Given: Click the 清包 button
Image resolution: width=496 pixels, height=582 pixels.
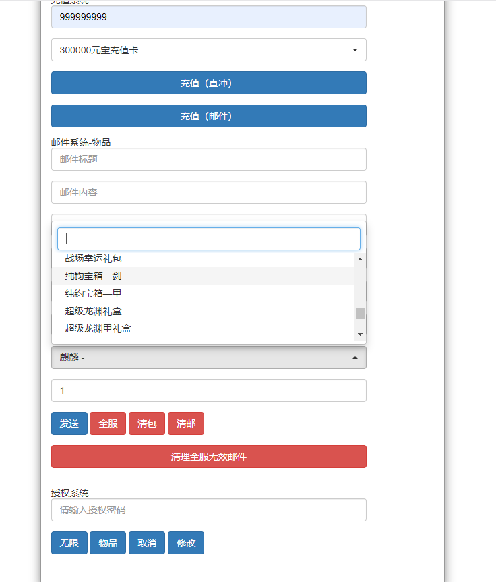Looking at the screenshot, I should (147, 424).
